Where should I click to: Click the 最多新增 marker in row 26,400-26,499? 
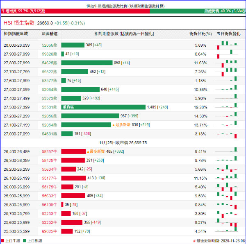coord(96,151)
